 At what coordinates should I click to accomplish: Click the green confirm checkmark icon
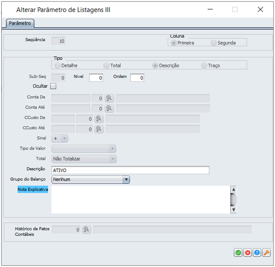238,253
